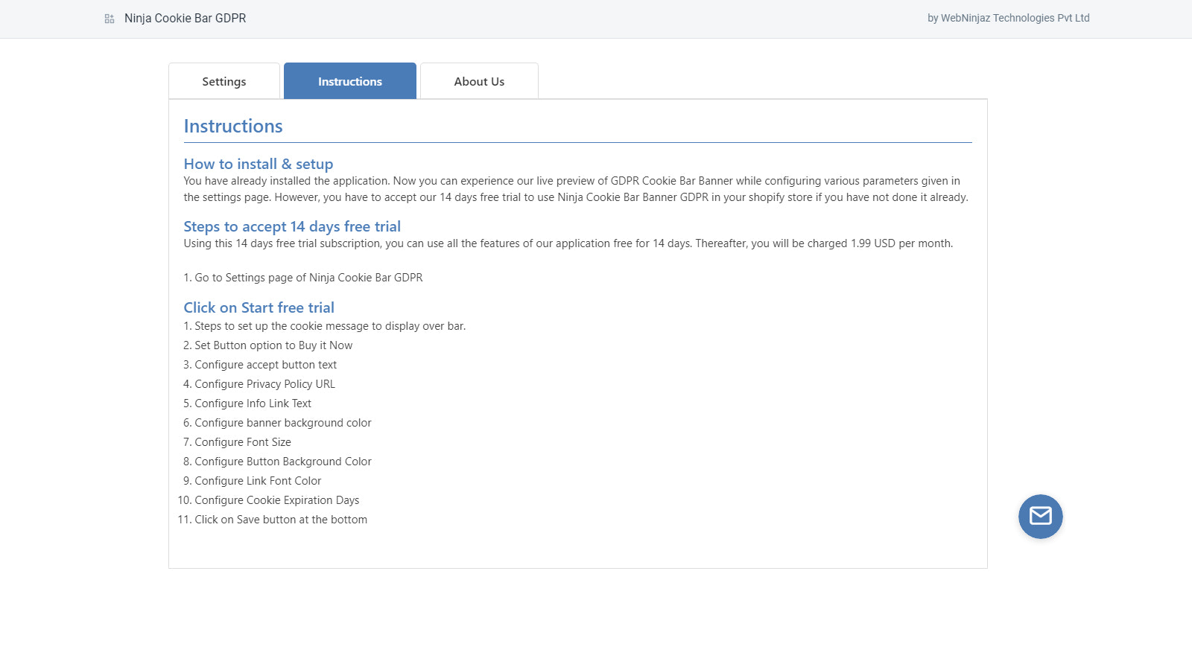Click the app grid icon beside Ninja Cookie Bar GDPR
This screenshot has height=670, width=1192.
click(x=110, y=19)
